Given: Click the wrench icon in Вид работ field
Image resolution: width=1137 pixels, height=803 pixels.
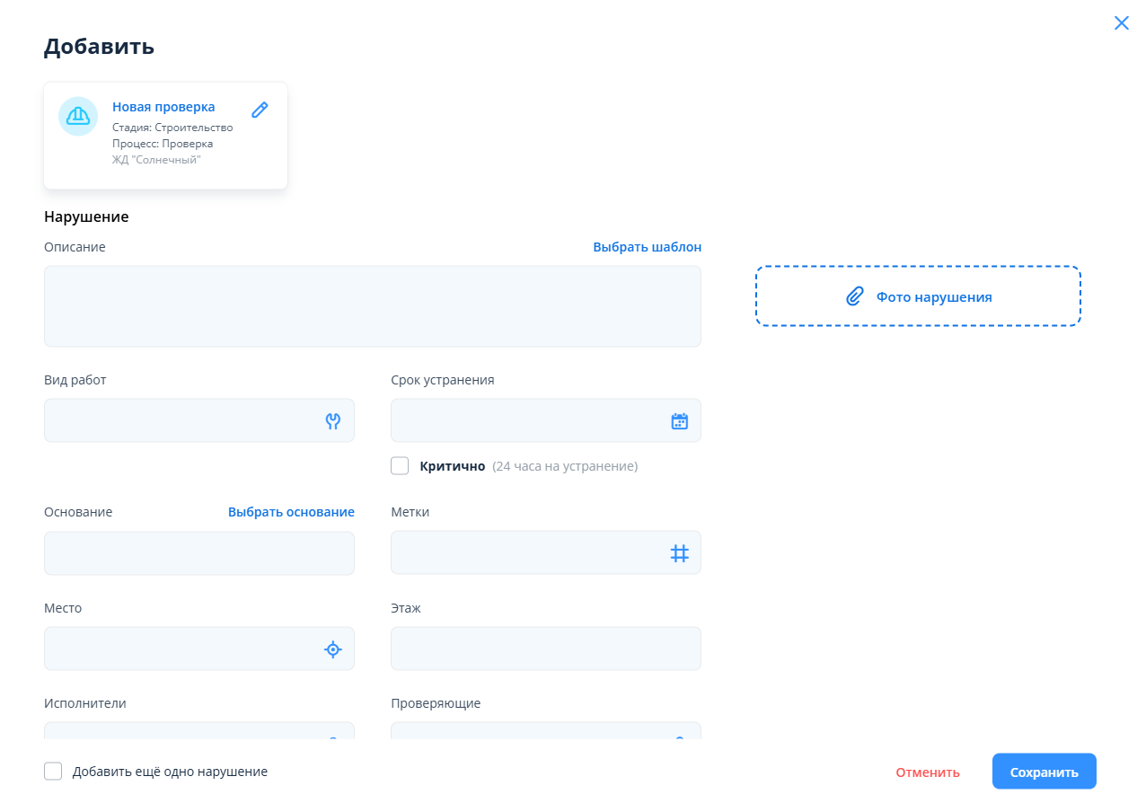Looking at the screenshot, I should click(x=333, y=421).
